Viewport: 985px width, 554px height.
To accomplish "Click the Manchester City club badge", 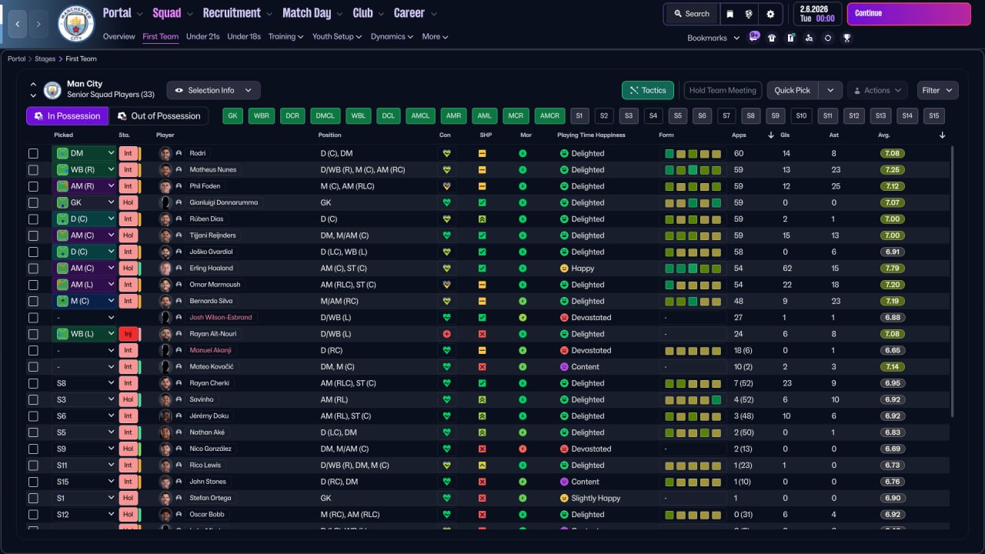I will [76, 24].
